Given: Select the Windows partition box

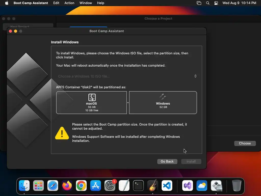Looking at the screenshot, I should pos(163,103).
